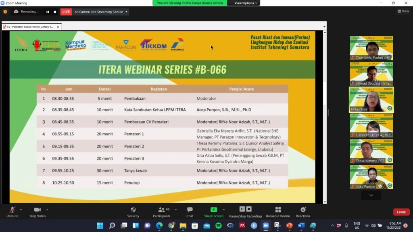Click the green Share Screen button
The image size is (413, 232).
(214, 212)
